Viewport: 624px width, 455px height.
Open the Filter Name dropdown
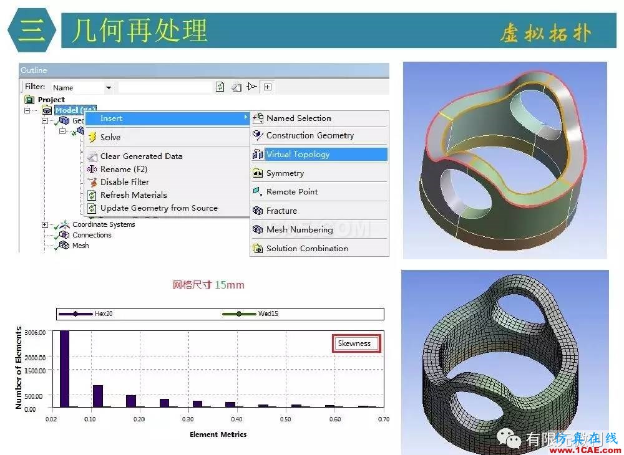(x=108, y=87)
